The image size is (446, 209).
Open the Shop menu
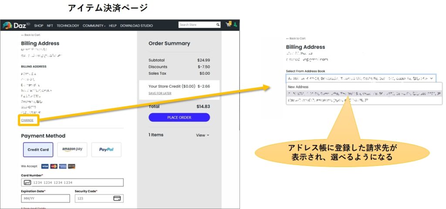pos(39,26)
